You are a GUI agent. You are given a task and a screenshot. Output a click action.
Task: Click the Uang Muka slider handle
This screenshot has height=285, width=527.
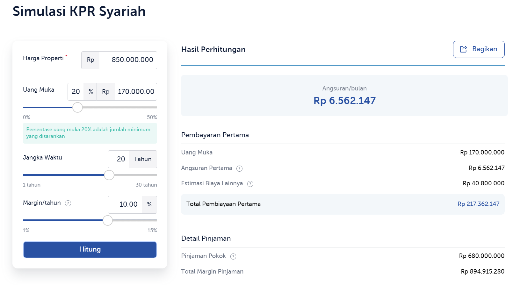coord(77,107)
